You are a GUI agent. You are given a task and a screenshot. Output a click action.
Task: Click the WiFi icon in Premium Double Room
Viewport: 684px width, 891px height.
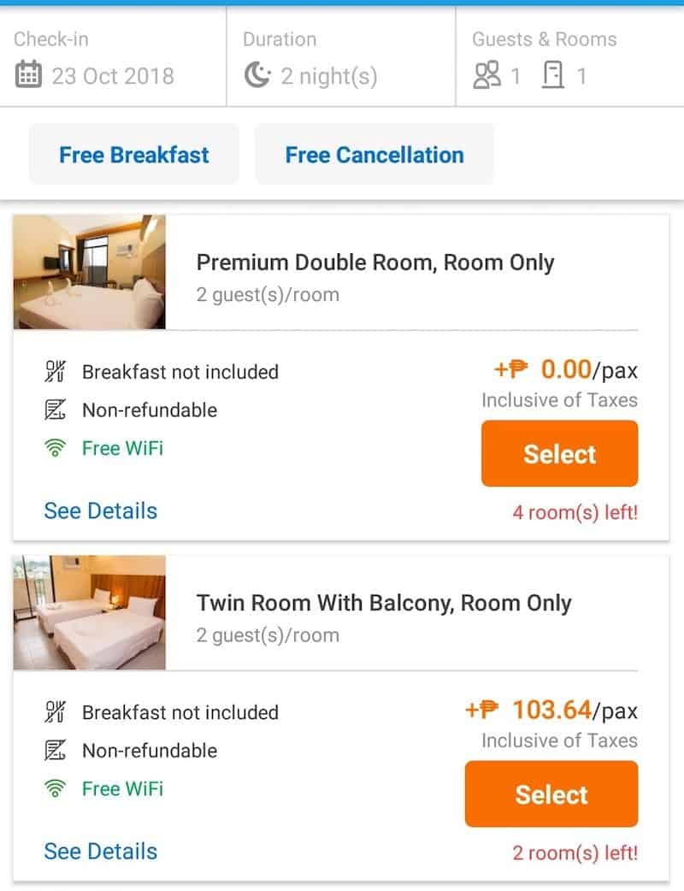coord(55,447)
